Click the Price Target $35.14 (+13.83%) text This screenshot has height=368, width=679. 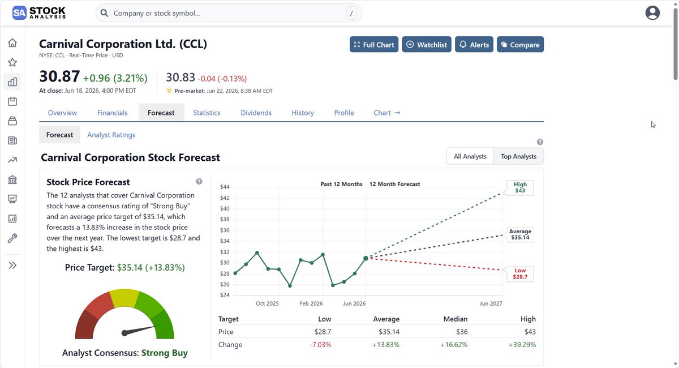click(x=125, y=267)
